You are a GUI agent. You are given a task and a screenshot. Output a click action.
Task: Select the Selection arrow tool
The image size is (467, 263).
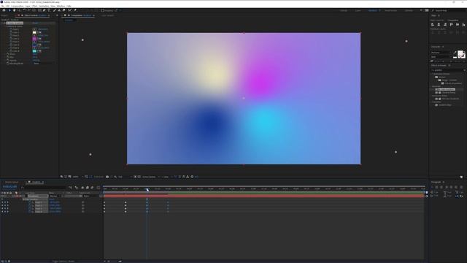point(9,10)
